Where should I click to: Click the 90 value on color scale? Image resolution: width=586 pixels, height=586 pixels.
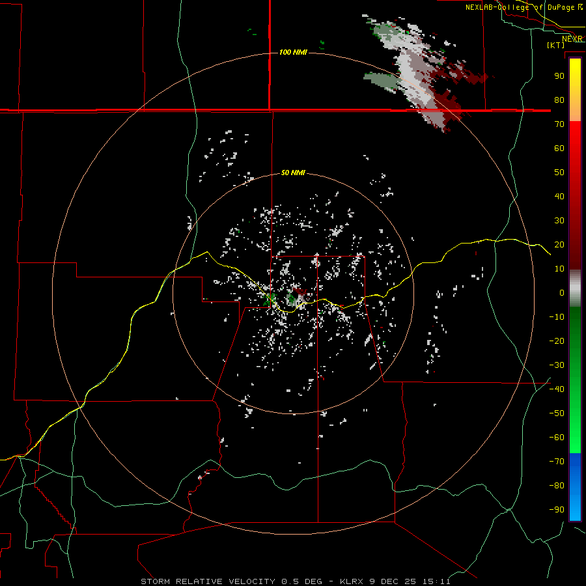[x=559, y=76]
